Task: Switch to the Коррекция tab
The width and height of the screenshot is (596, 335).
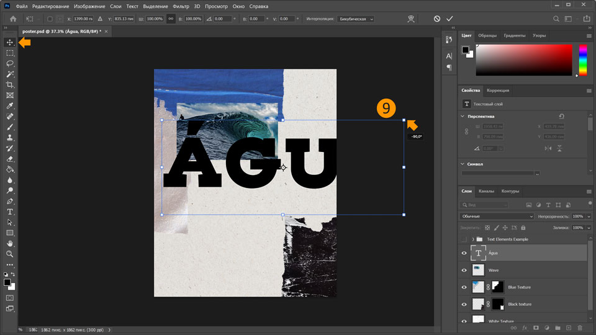Action: (497, 91)
